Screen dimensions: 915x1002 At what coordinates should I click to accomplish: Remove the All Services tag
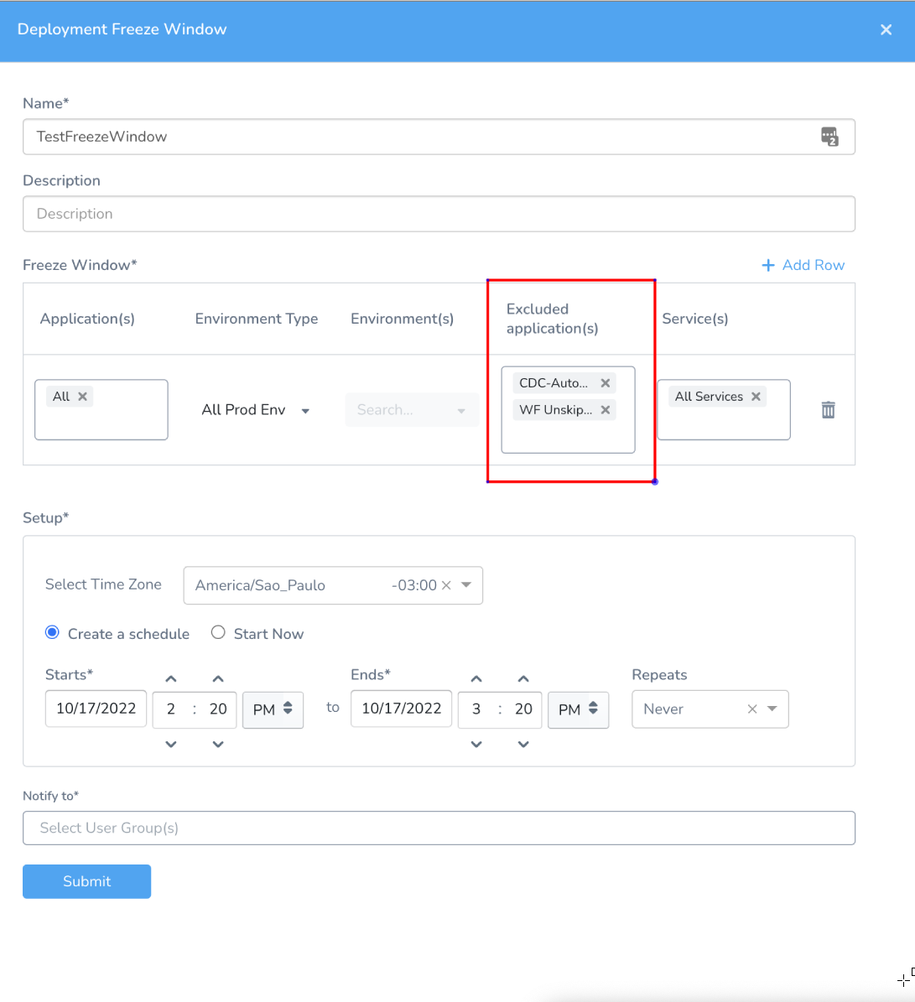[756, 397]
